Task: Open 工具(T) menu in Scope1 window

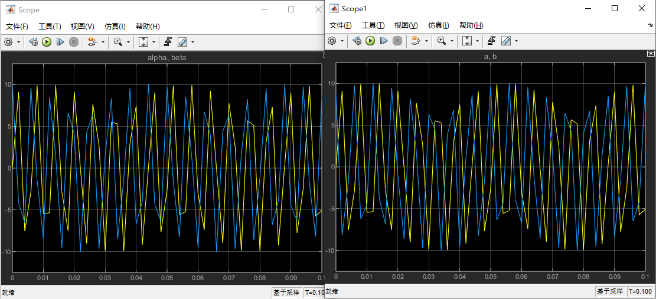Action: click(x=373, y=25)
